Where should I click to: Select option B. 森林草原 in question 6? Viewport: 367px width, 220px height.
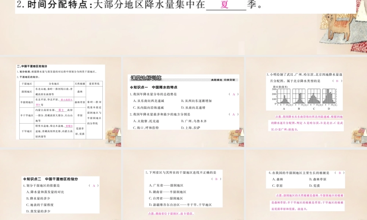pyautogui.click(x=317, y=179)
